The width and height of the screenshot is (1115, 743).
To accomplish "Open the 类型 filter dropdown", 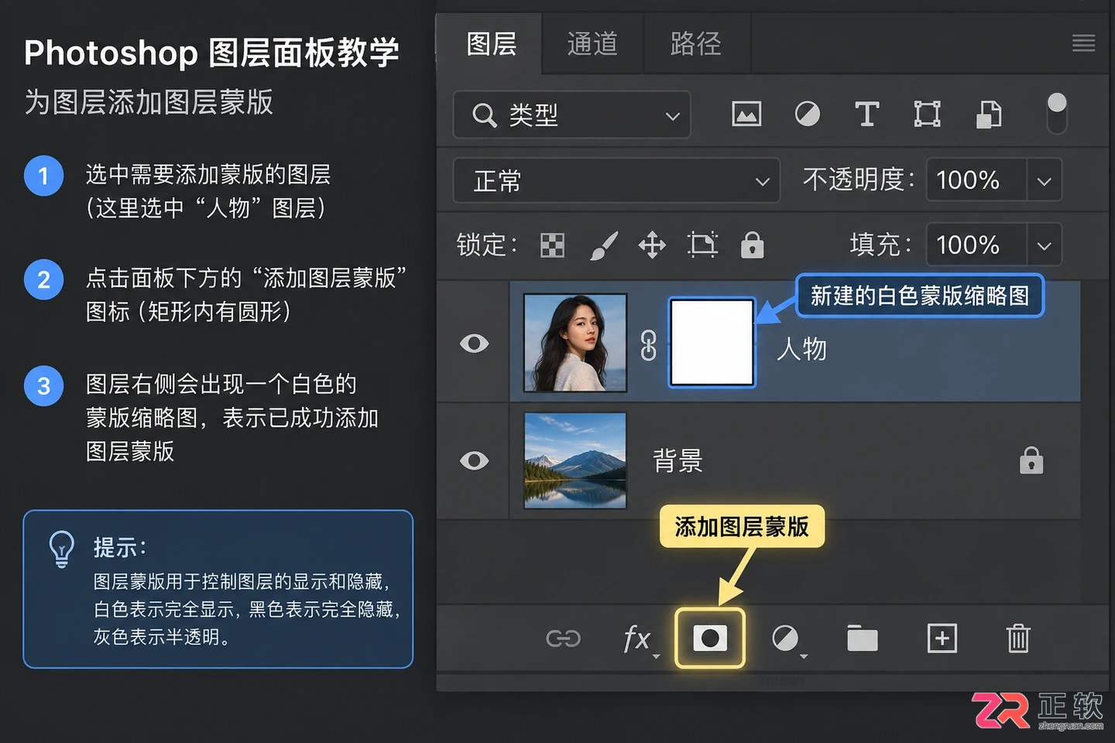I will 571,115.
